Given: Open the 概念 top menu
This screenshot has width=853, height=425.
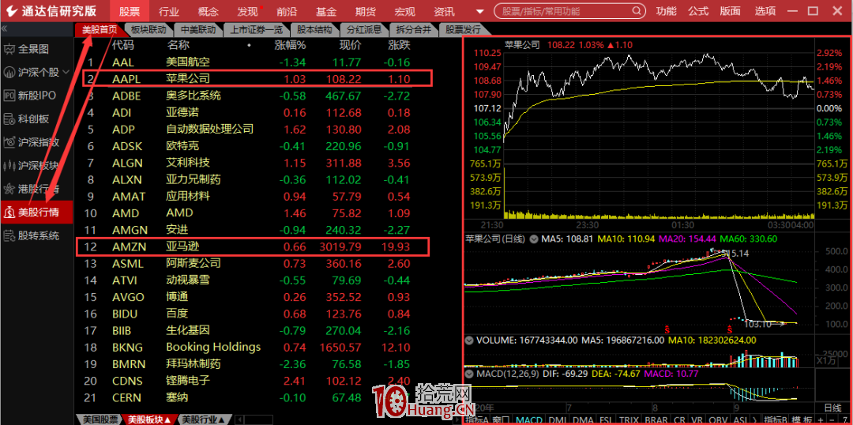Looking at the screenshot, I should [x=208, y=11].
